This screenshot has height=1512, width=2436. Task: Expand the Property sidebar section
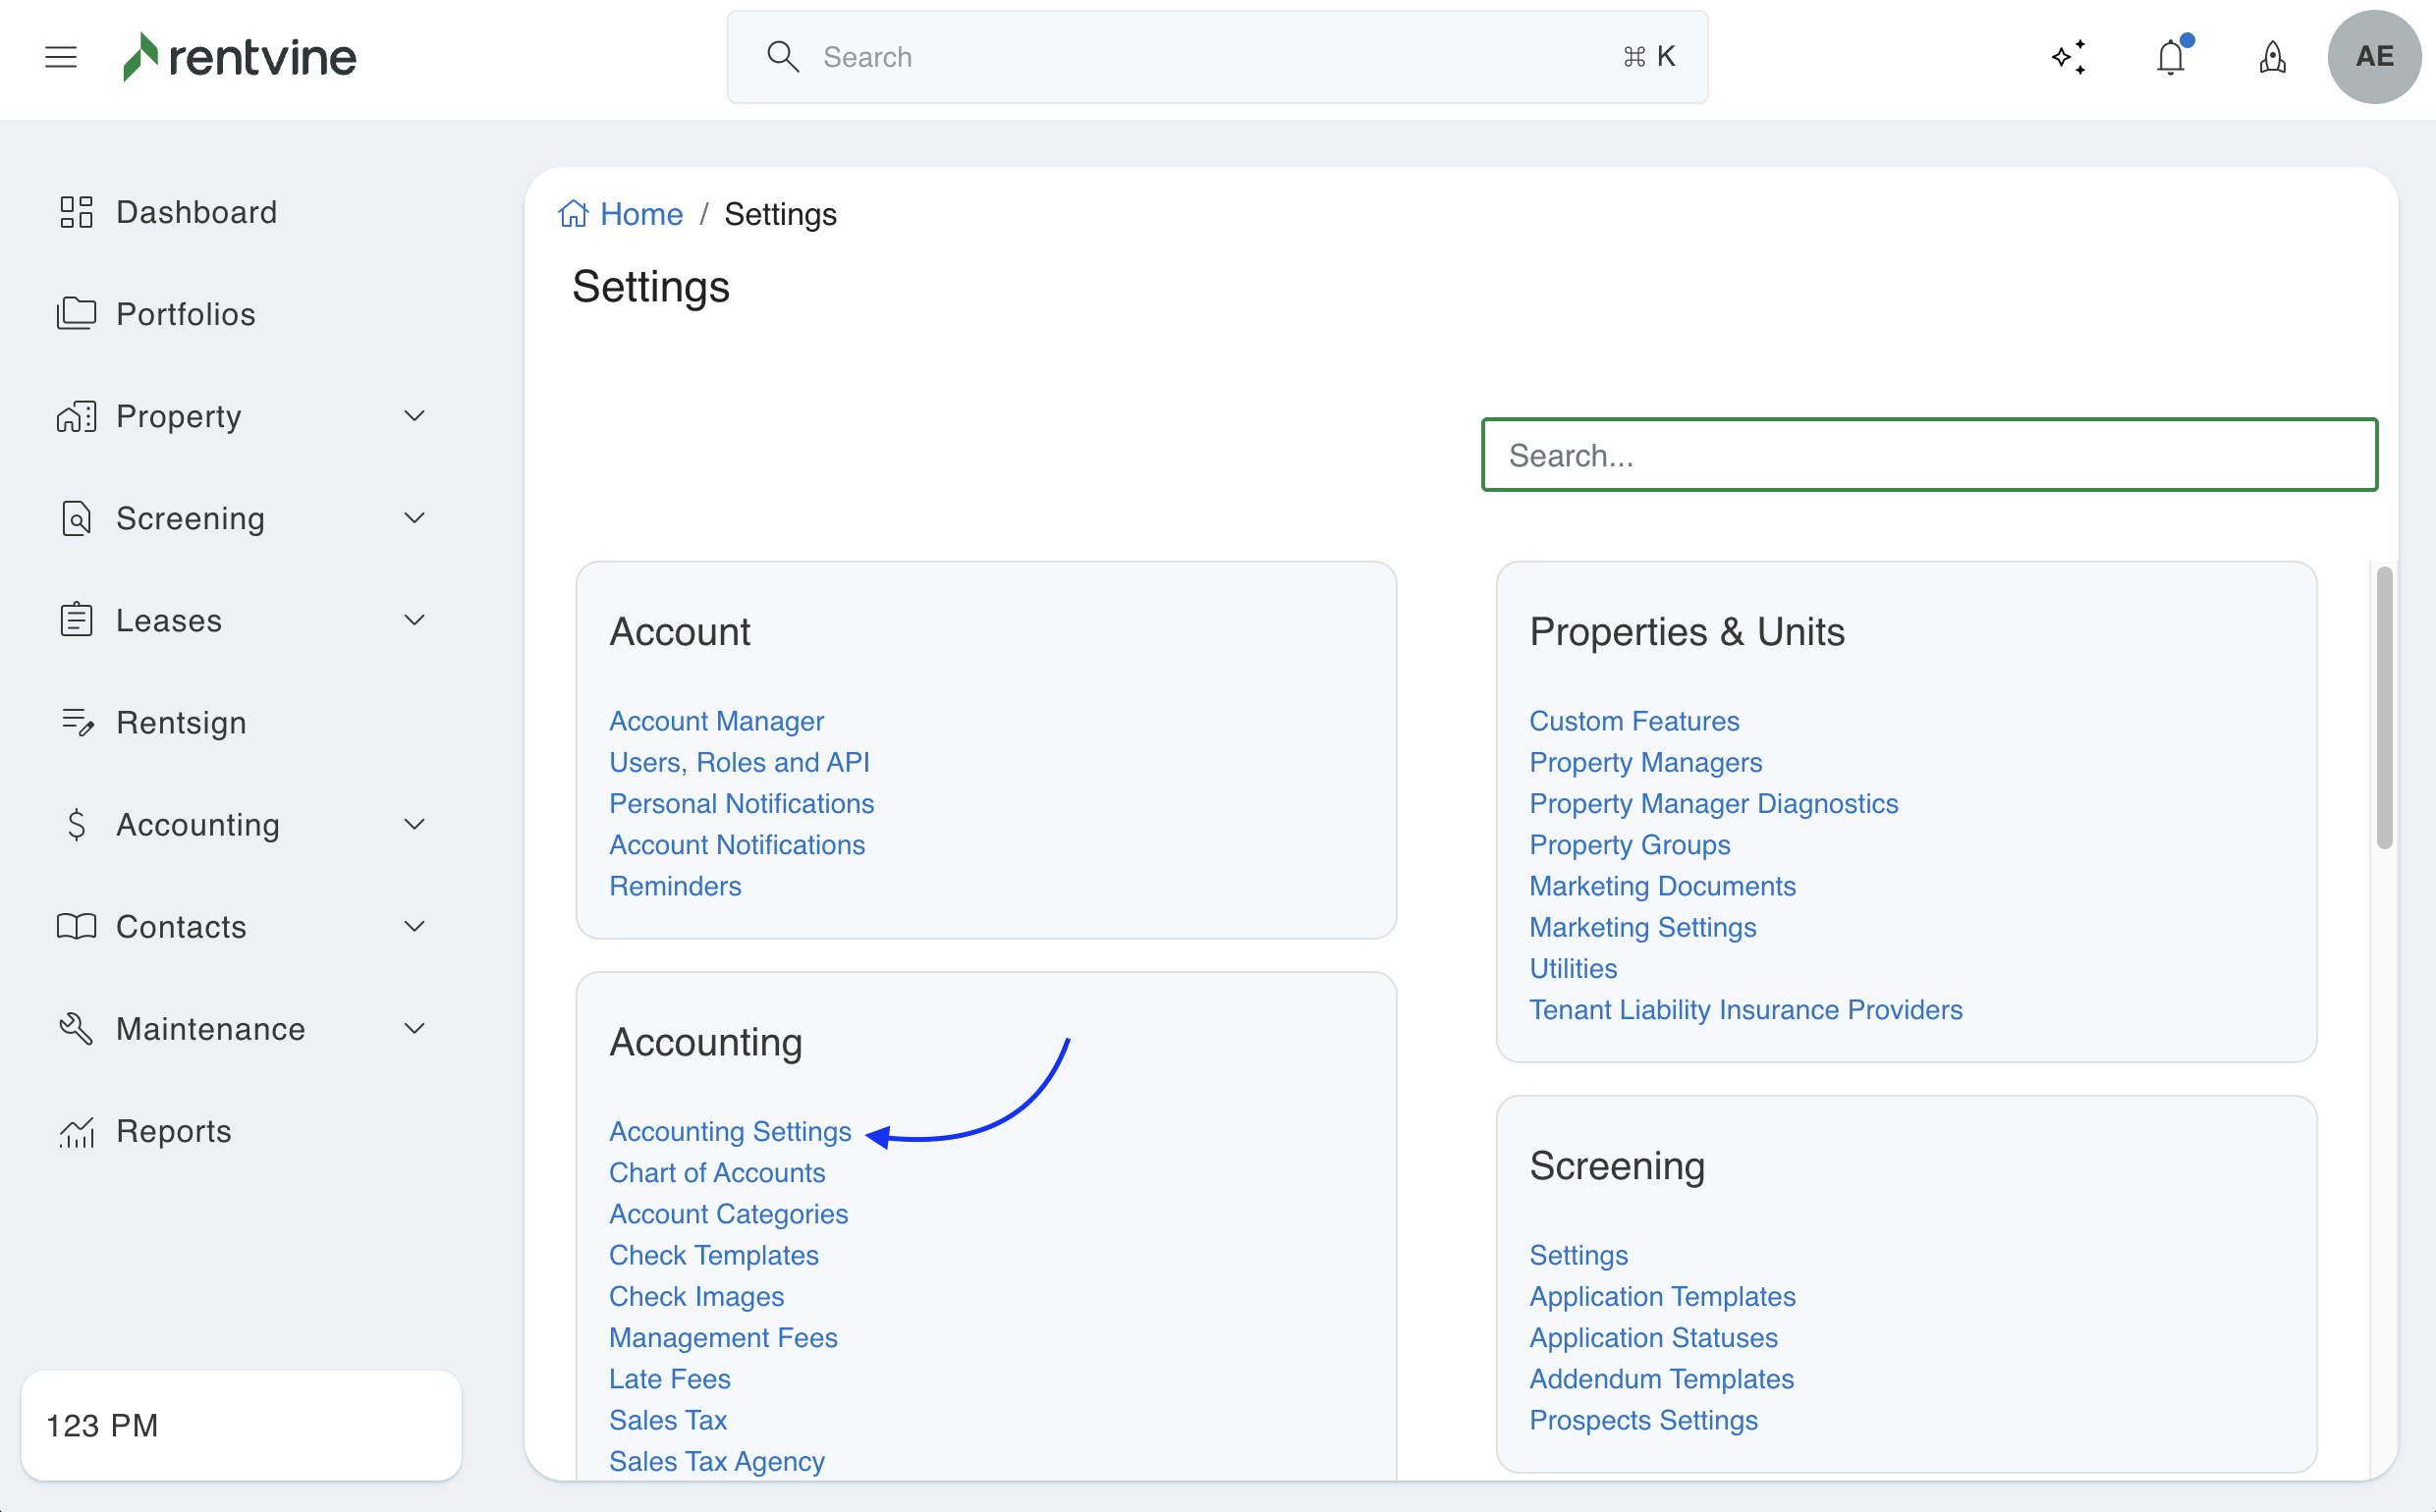click(x=414, y=416)
